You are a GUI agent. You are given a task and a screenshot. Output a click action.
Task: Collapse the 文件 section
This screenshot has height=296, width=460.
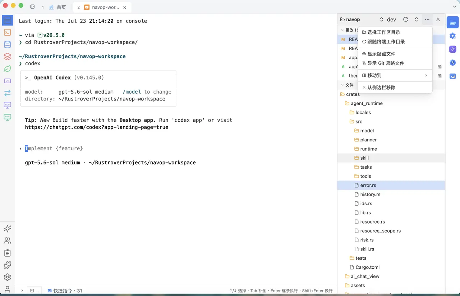coord(342,85)
